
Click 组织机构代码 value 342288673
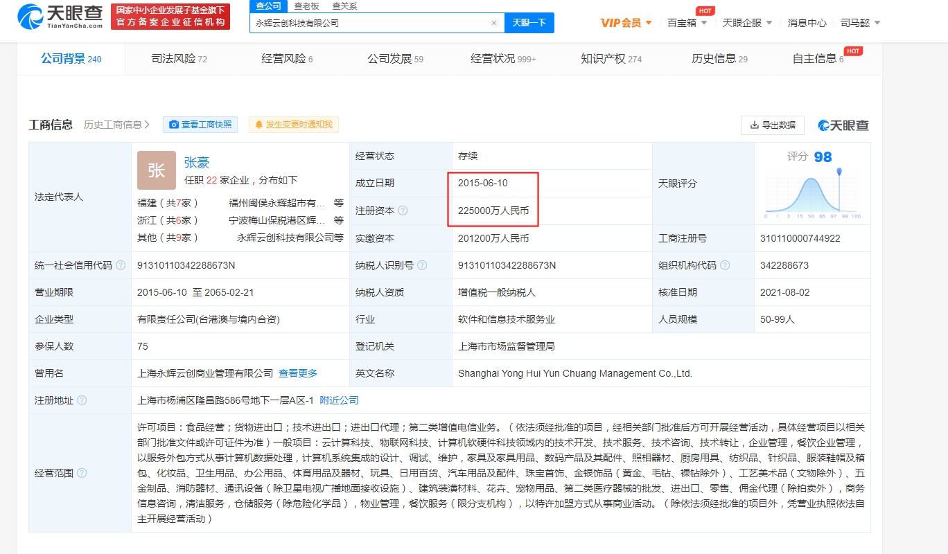click(784, 265)
